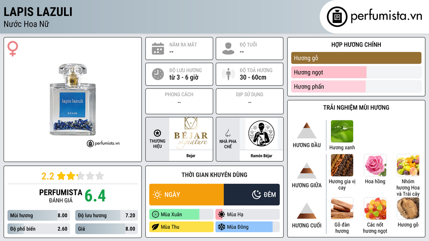Click the 'từ 3 - 6 giờ' longevity value

pyautogui.click(x=184, y=77)
